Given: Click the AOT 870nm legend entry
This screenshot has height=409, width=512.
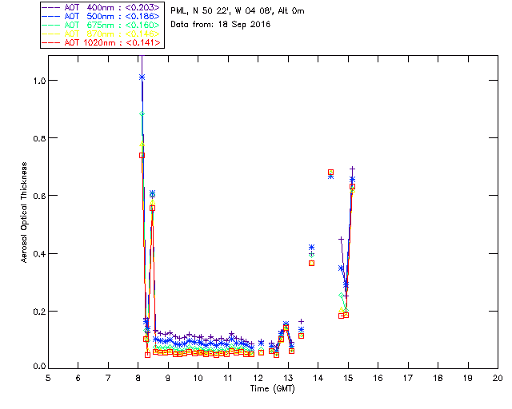Looking at the screenshot, I should [x=101, y=34].
